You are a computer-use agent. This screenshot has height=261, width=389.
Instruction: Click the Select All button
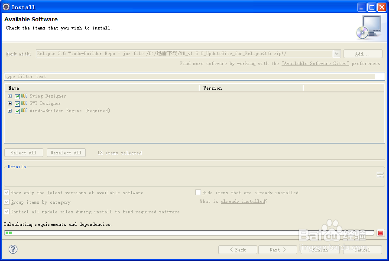point(24,153)
